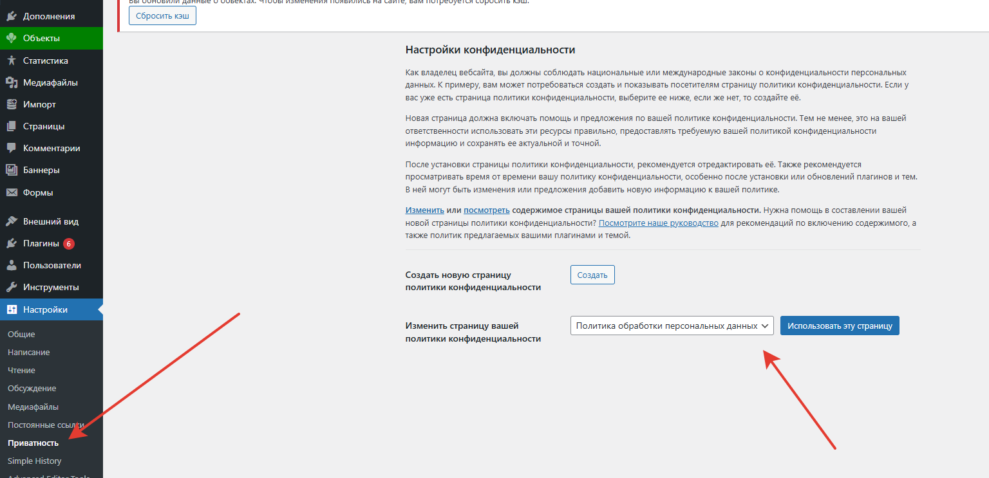Click the Комментарии speech bubble icon
Viewport: 989px width, 478px height.
(12, 148)
